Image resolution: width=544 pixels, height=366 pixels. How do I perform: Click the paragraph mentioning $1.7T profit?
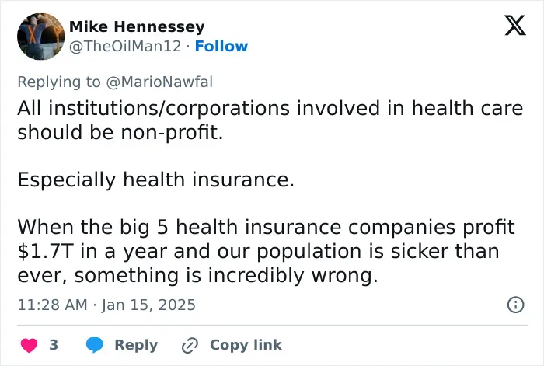pos(266,251)
